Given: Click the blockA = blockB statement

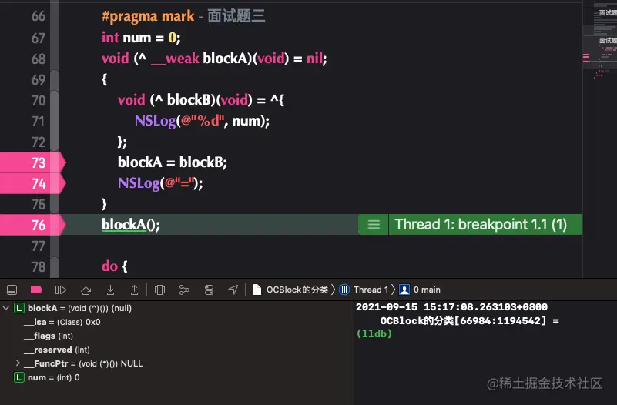Looking at the screenshot, I should click(173, 162).
